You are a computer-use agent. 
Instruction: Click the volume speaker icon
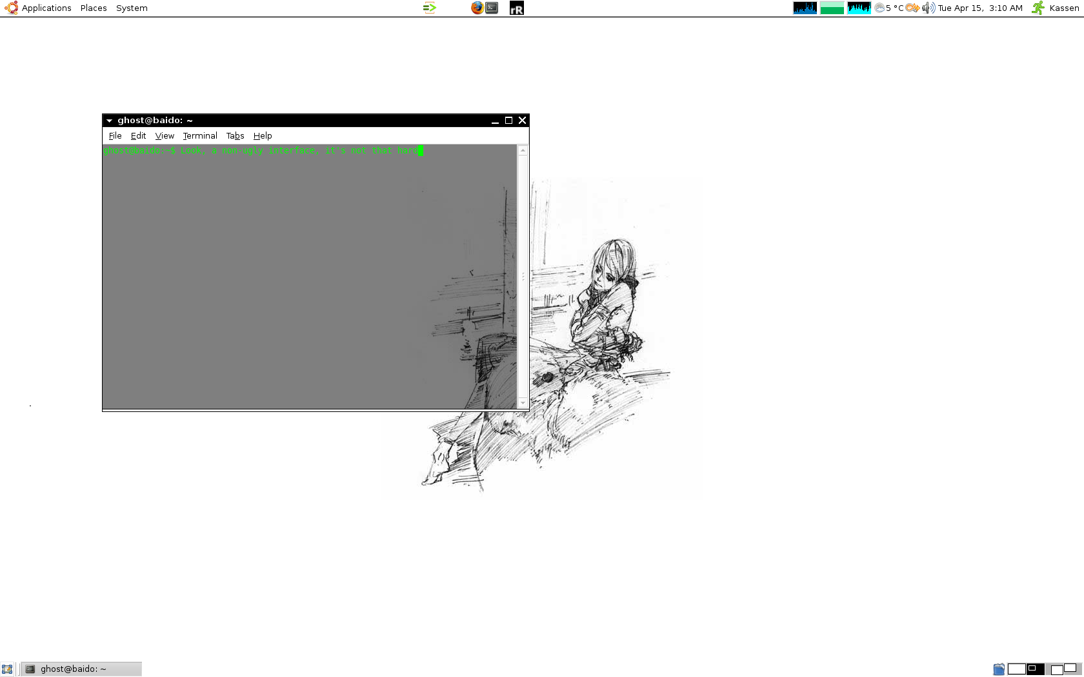click(928, 8)
